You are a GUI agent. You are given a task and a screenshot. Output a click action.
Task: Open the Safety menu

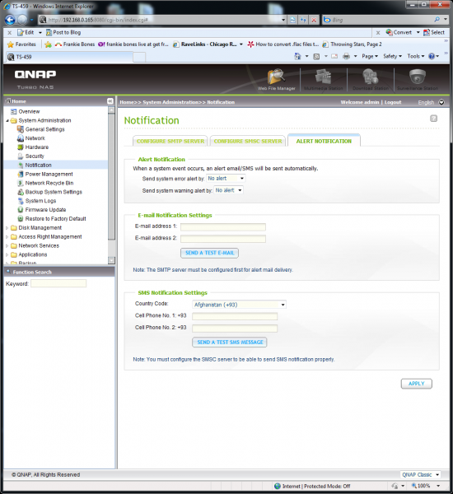pyautogui.click(x=393, y=56)
